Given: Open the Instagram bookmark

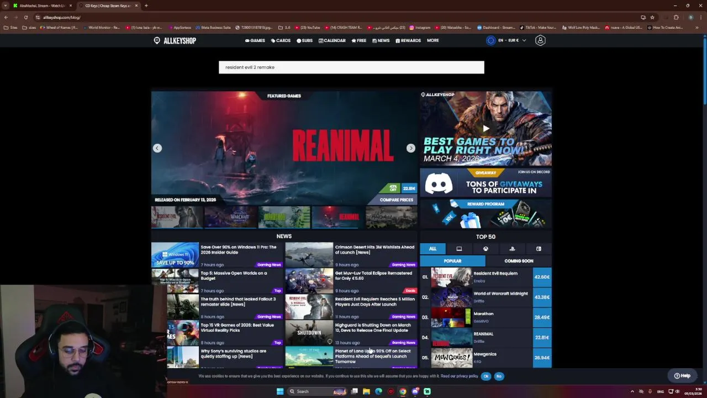Looking at the screenshot, I should pyautogui.click(x=420, y=27).
